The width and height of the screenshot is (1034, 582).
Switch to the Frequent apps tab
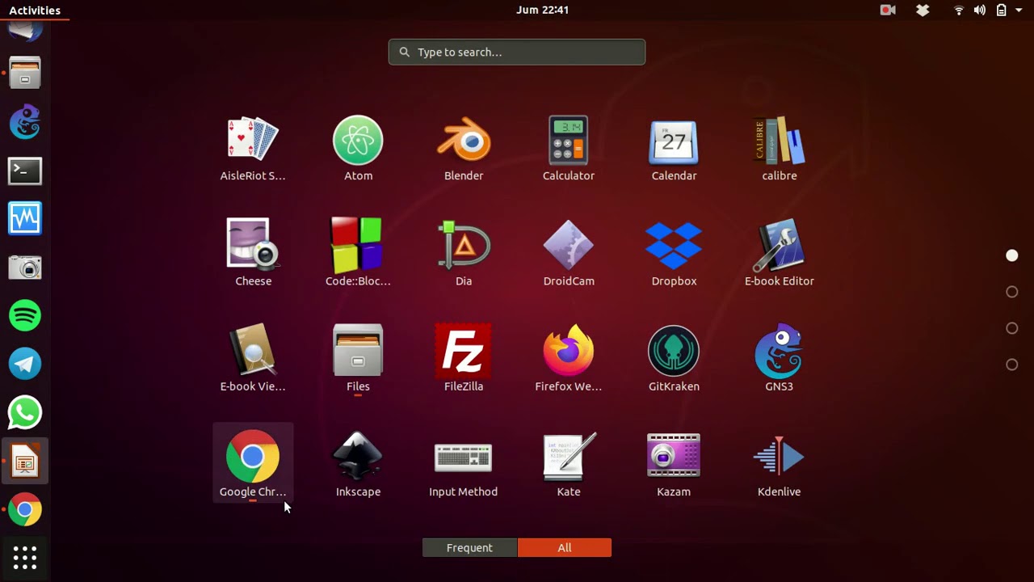[x=469, y=548]
